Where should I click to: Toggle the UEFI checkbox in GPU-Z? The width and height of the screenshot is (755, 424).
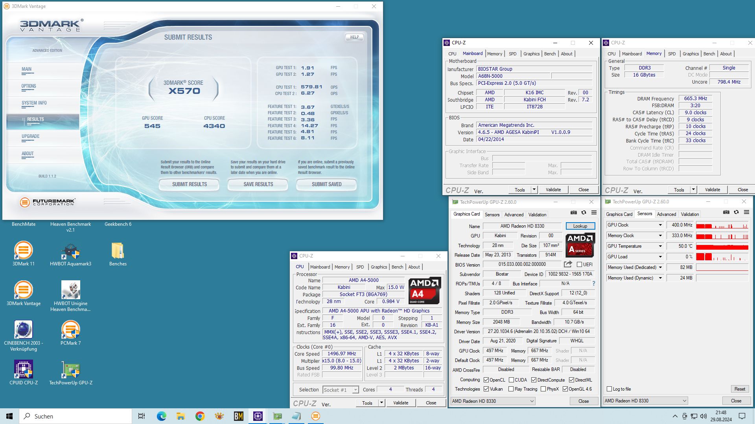point(579,265)
